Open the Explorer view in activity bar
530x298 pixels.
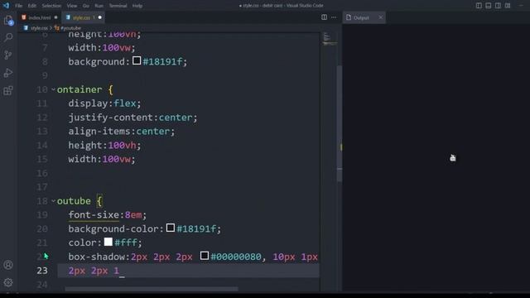pos(8,20)
